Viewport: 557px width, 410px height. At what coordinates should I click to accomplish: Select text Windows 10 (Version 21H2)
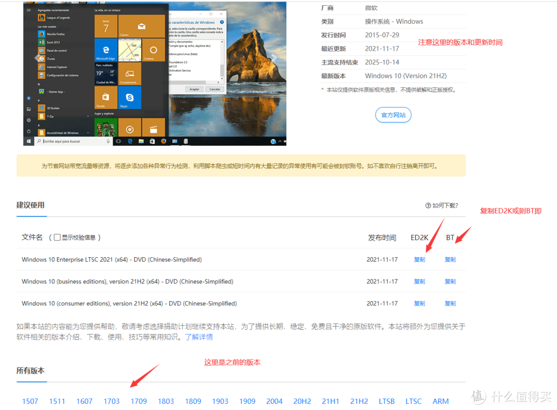406,76
